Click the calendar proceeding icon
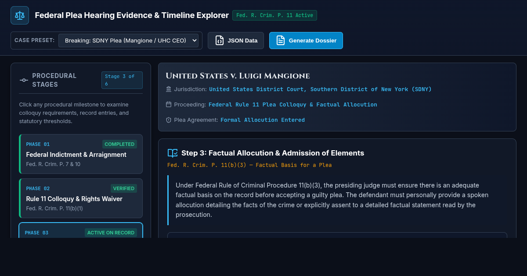This screenshot has height=276, width=527. [169, 104]
